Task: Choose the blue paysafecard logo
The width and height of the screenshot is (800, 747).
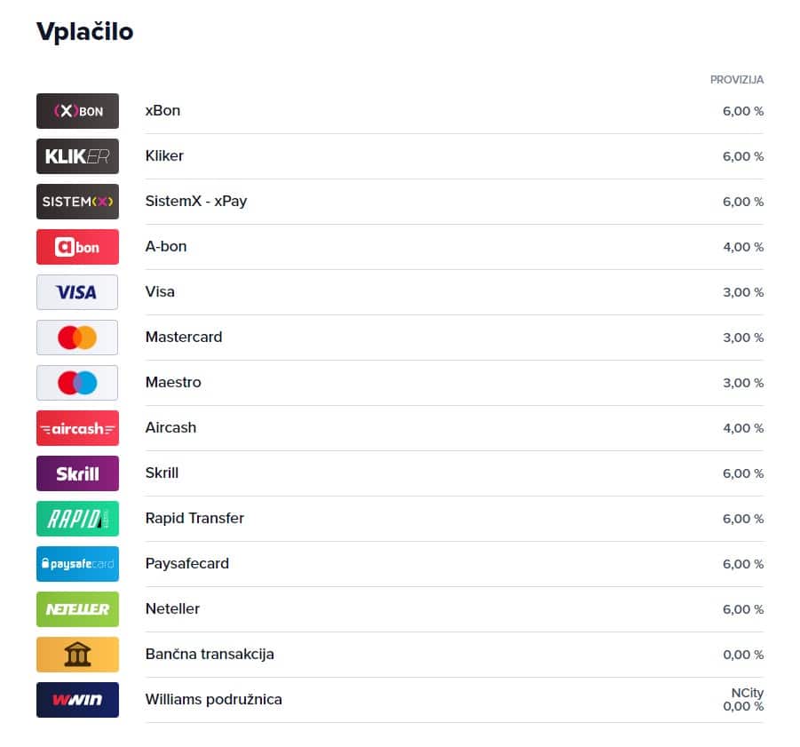Action: 77,564
